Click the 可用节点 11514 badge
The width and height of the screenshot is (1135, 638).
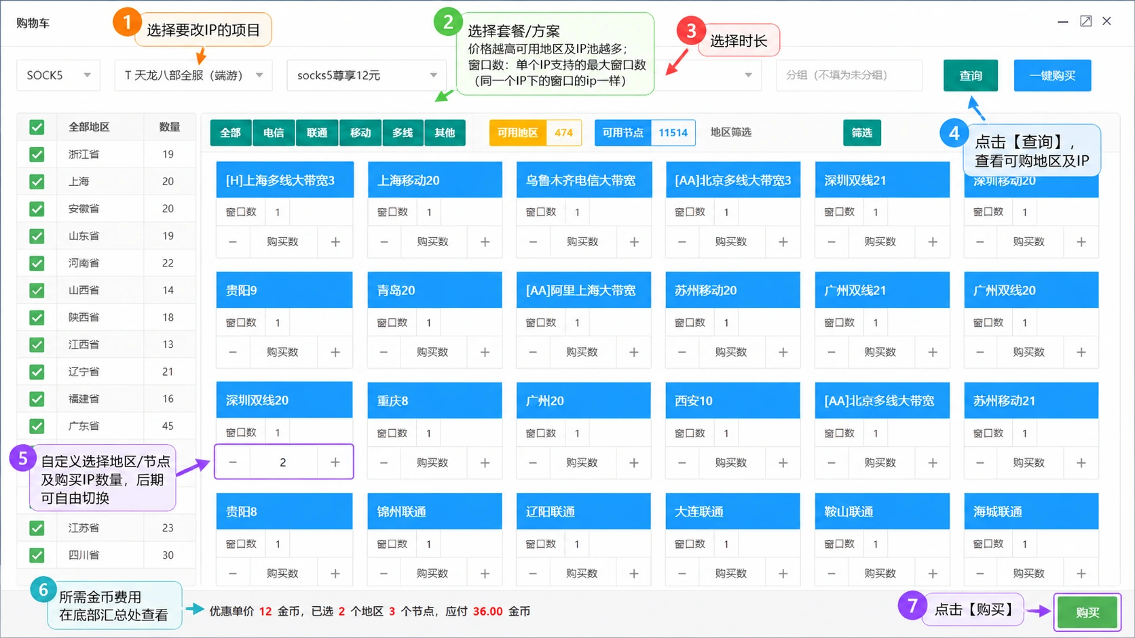coord(645,133)
